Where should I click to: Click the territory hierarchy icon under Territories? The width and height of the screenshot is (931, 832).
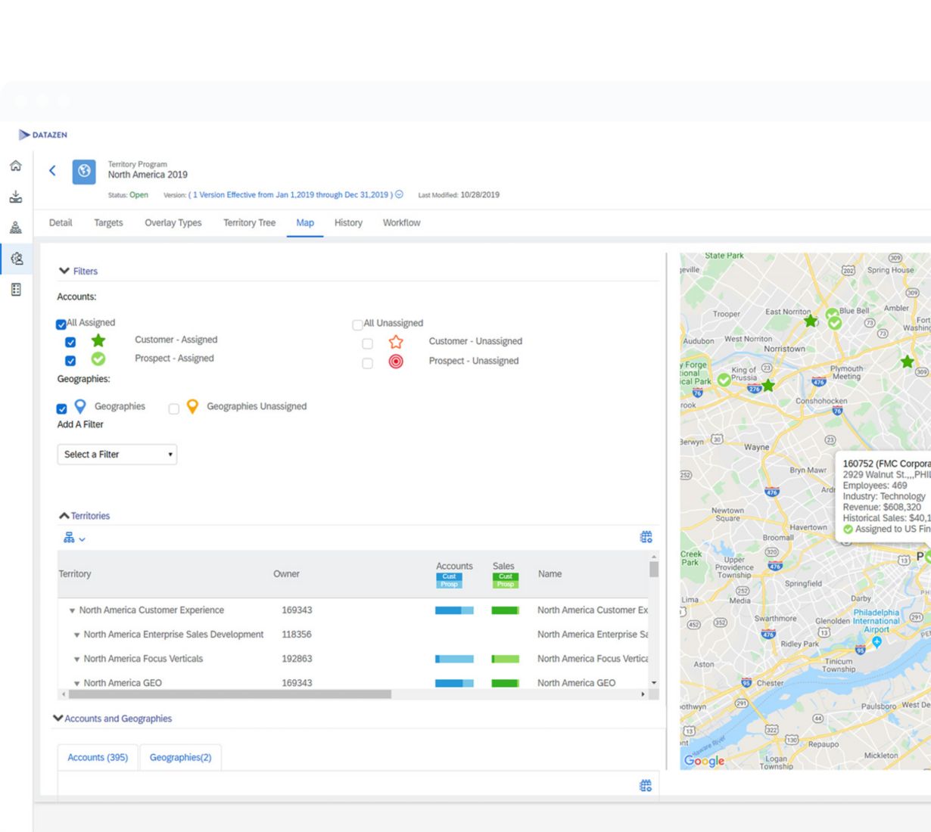(x=70, y=538)
